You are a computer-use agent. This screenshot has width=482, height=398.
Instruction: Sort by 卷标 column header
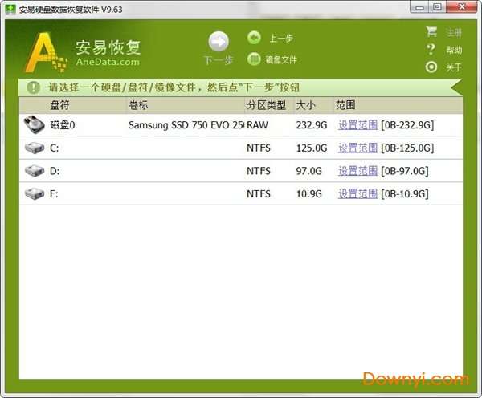(138, 105)
